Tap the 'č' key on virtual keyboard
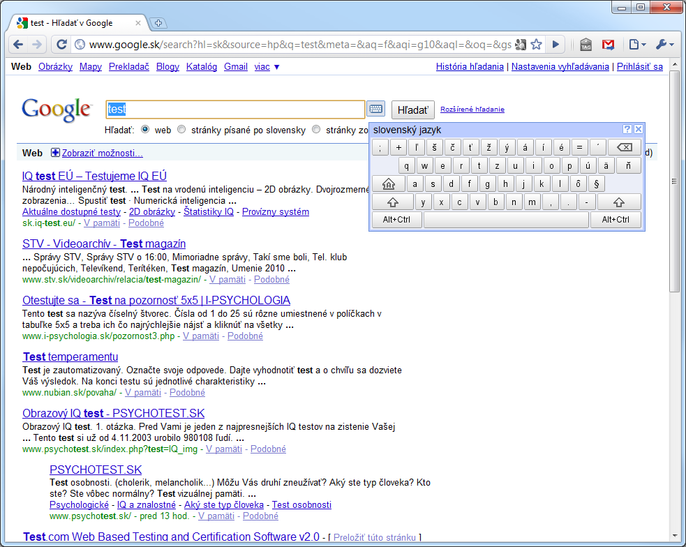The image size is (686, 547). [452, 147]
